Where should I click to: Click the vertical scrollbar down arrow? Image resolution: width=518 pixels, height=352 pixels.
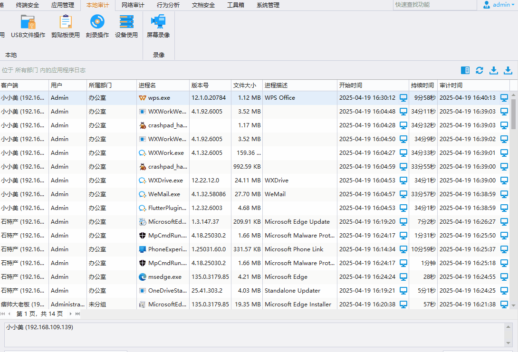pyautogui.click(x=513, y=305)
